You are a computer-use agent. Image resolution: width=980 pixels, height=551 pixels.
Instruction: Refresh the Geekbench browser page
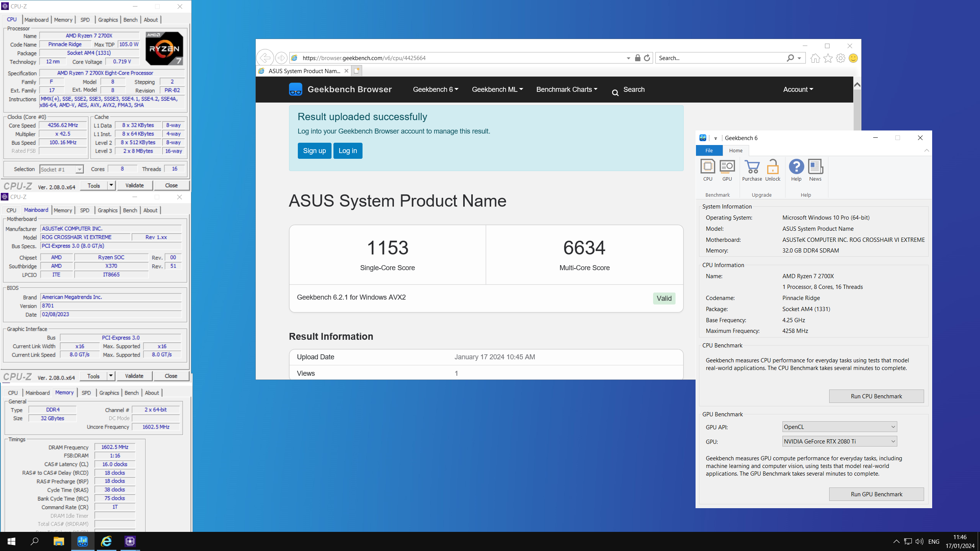(647, 58)
